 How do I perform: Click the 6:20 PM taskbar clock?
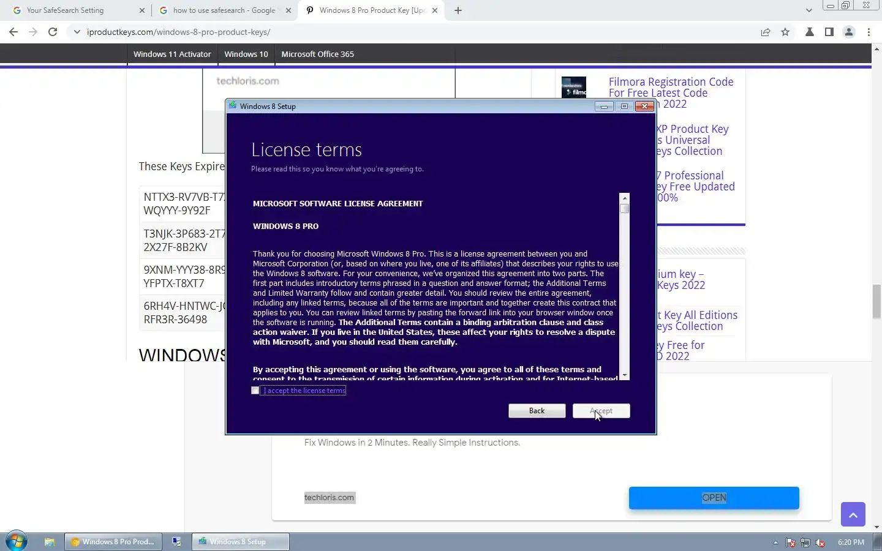[x=851, y=542]
